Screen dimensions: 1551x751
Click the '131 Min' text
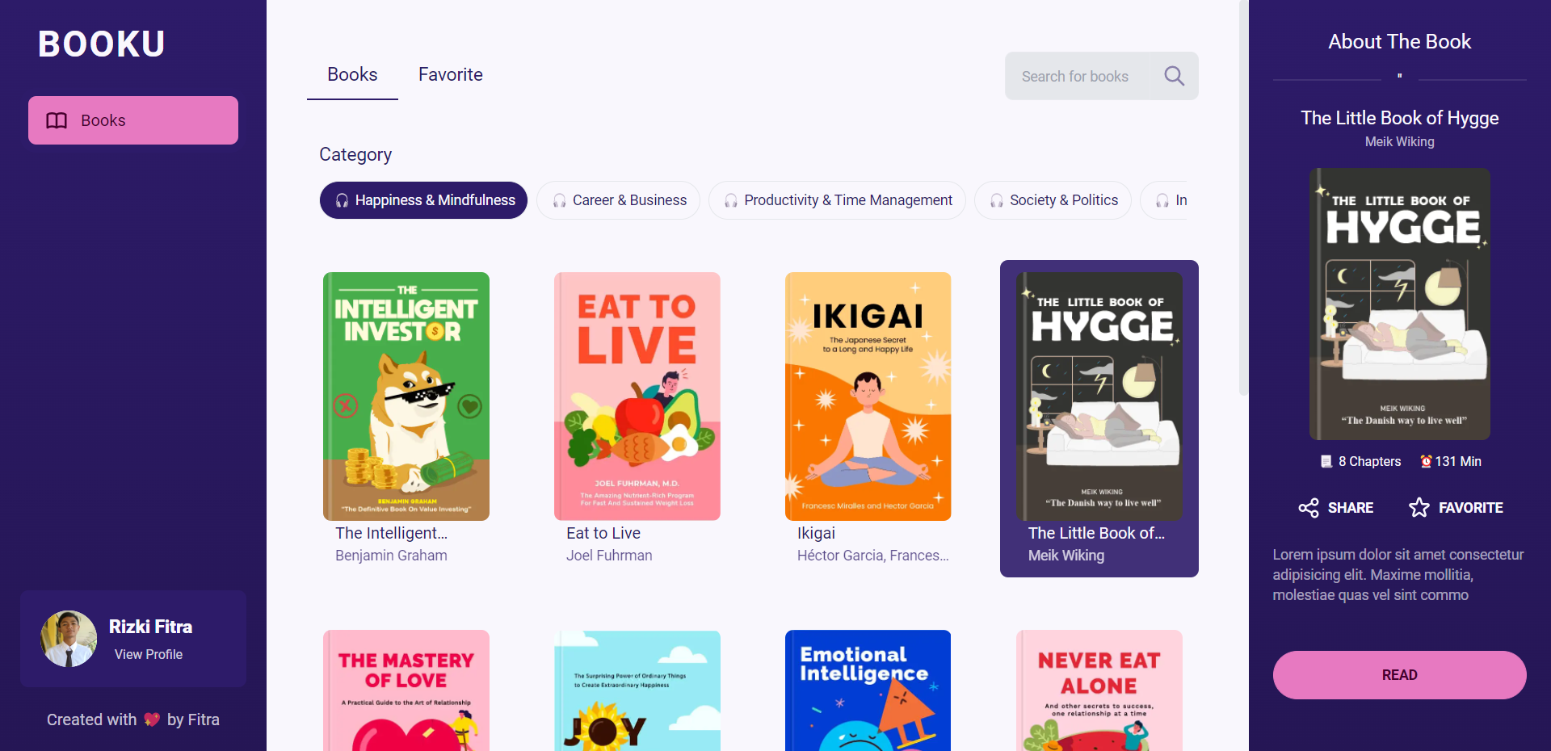point(1458,461)
